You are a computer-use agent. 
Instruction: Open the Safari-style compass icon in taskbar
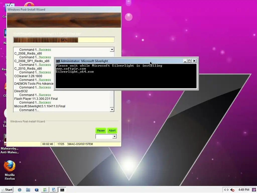(20, 190)
